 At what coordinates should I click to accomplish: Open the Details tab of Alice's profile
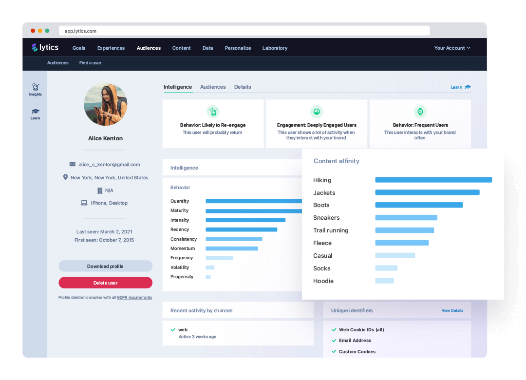pos(243,87)
